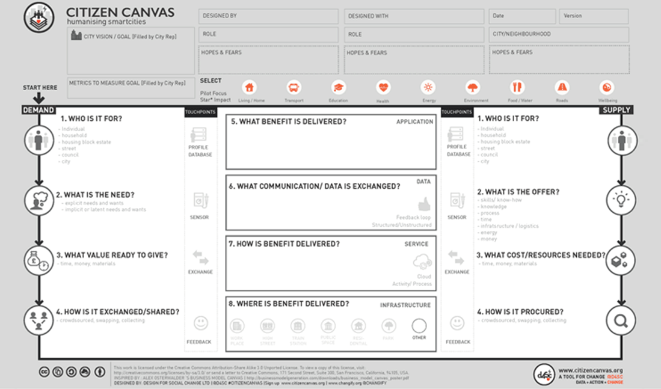The height and width of the screenshot is (389, 661).
Task: Select the Living / Home focus icon
Action: pos(250,88)
